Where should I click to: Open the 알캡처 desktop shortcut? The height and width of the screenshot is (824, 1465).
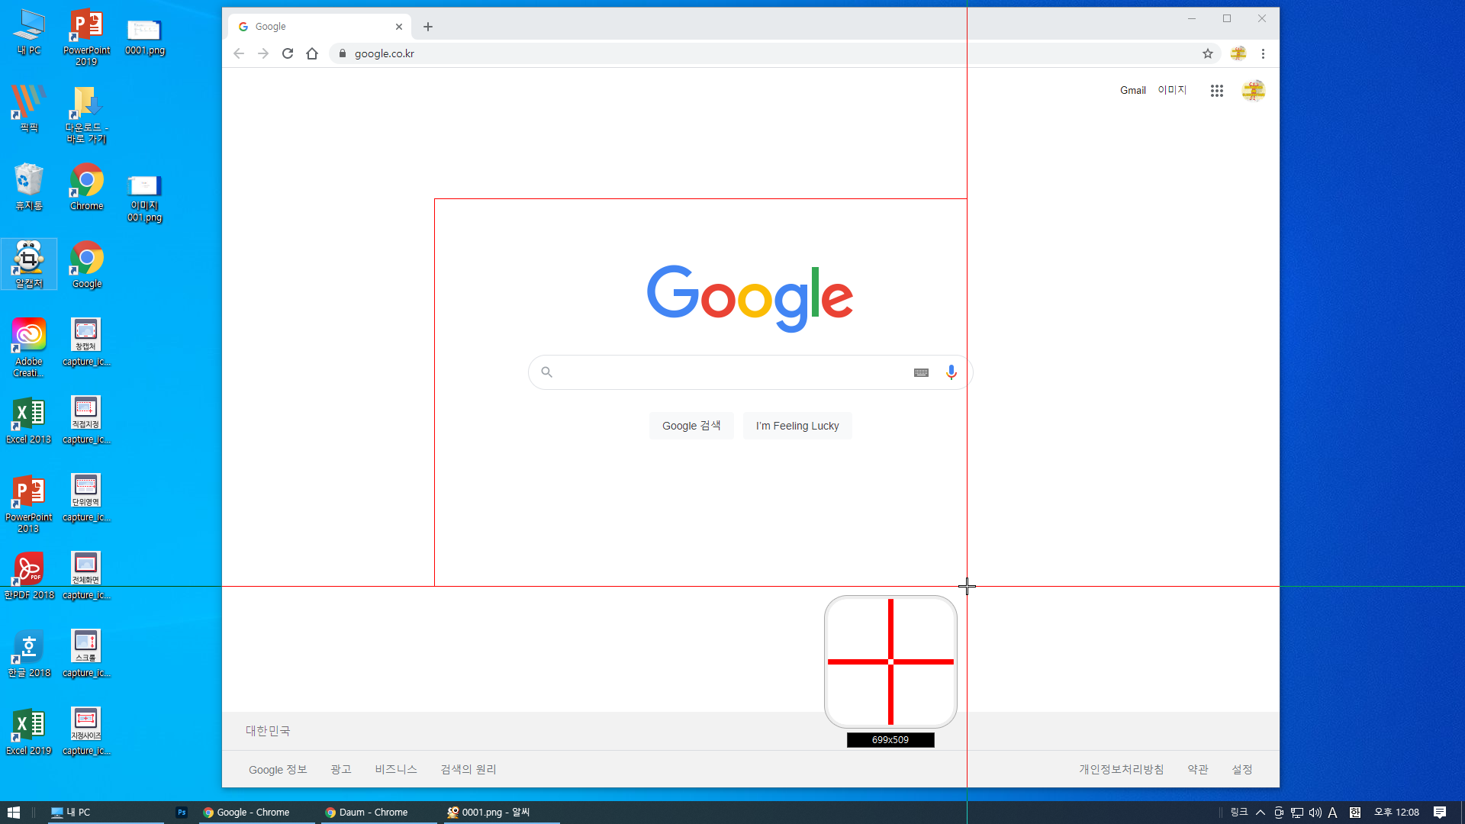pos(29,263)
